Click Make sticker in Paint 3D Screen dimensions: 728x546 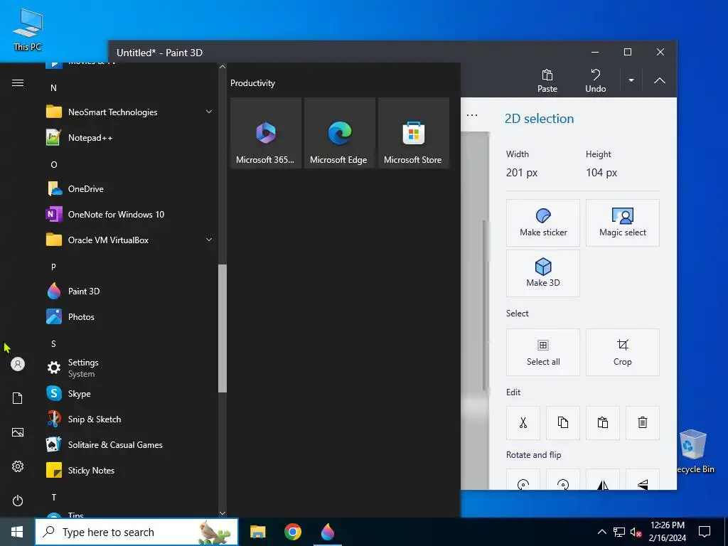(542, 223)
